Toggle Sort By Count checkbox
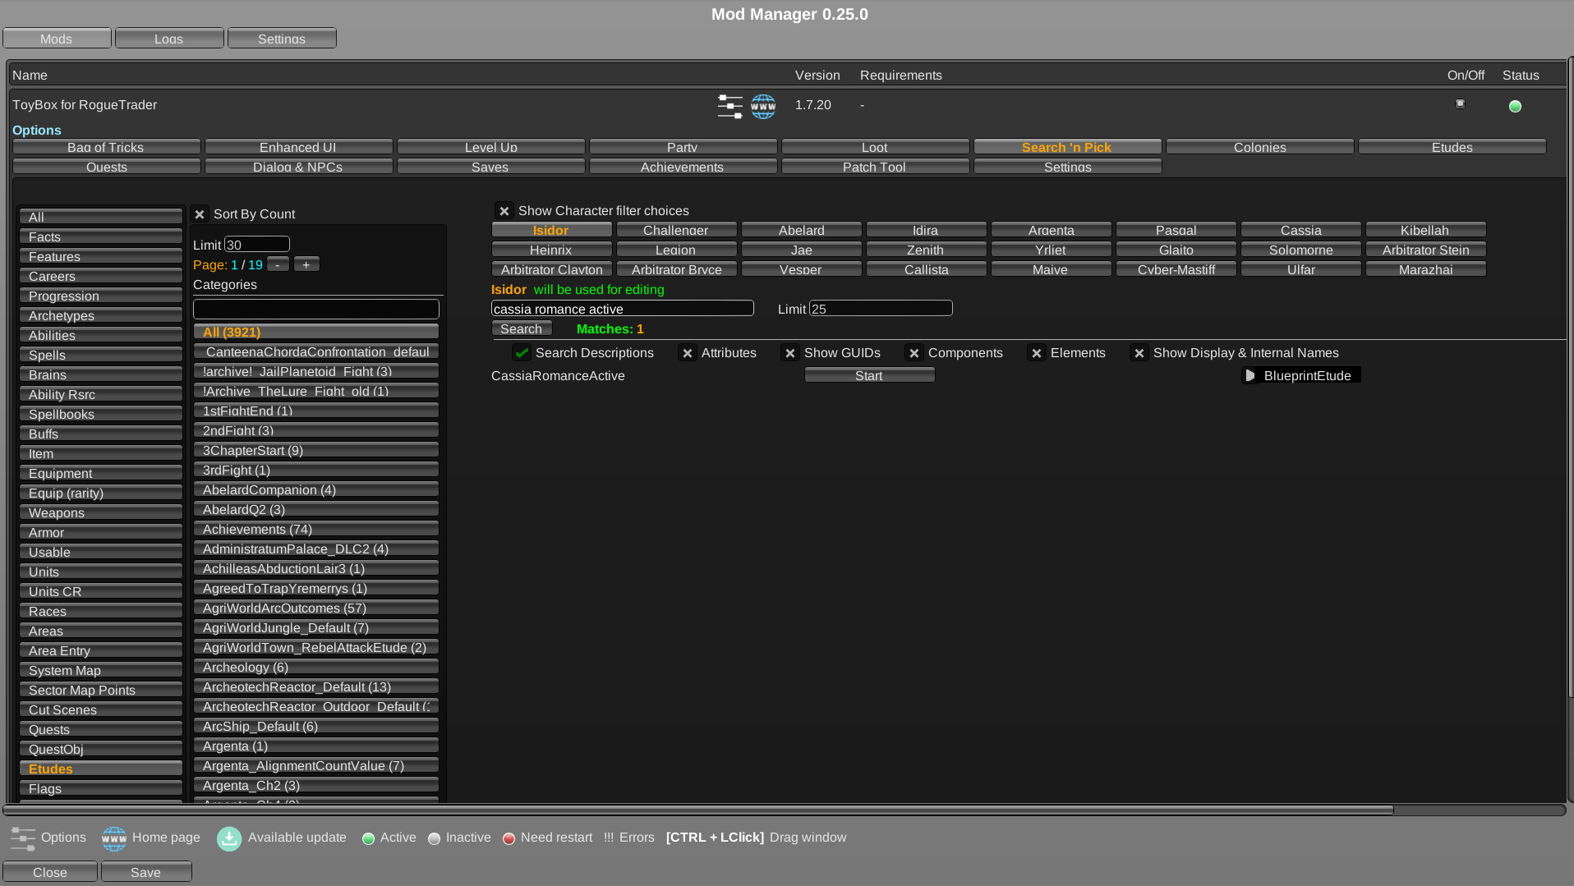1574x886 pixels. tap(200, 214)
